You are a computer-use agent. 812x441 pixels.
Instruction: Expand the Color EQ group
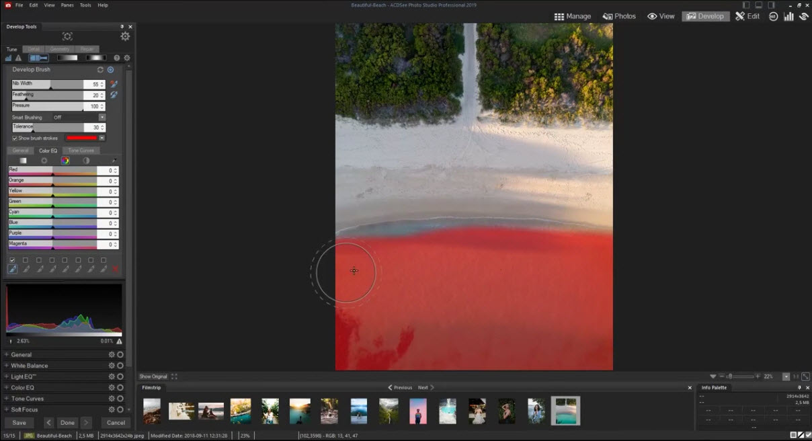[x=7, y=388]
